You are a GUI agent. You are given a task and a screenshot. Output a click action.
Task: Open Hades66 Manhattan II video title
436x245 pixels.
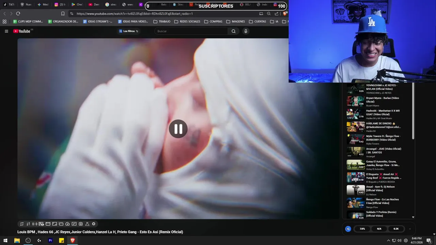(x=383, y=113)
